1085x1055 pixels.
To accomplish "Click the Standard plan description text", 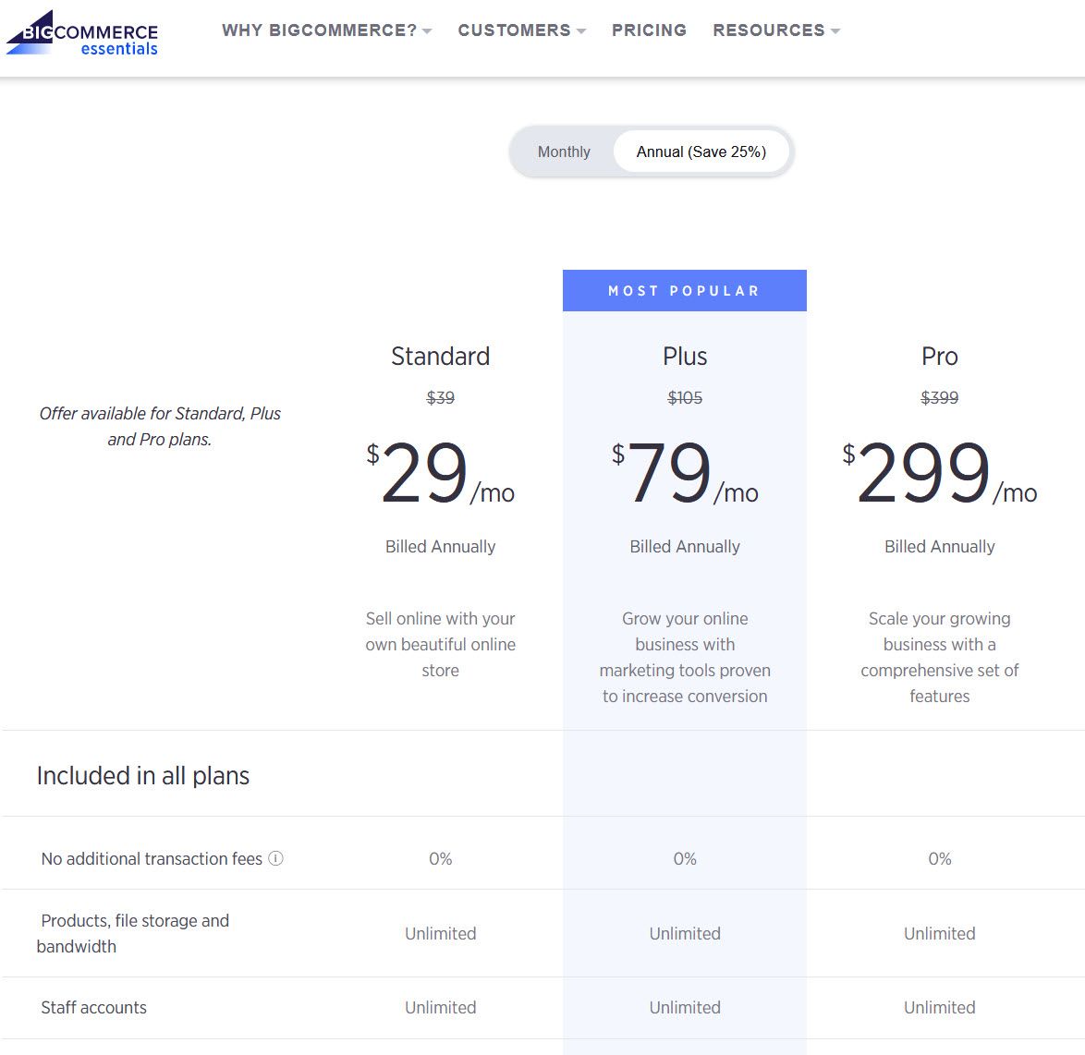I will pos(440,644).
